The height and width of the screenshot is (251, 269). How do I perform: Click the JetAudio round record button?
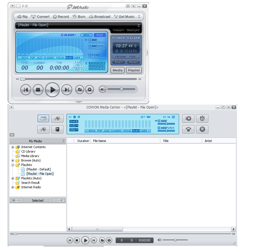tap(89, 90)
